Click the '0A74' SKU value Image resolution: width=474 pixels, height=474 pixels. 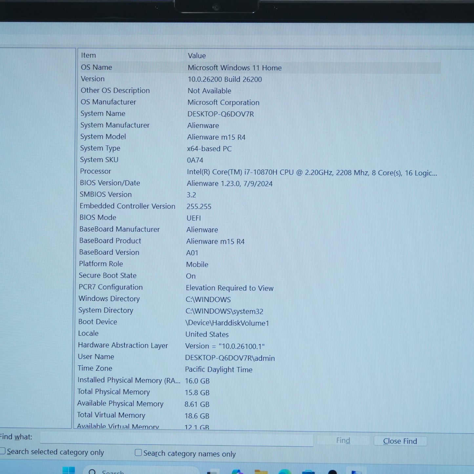pos(195,160)
